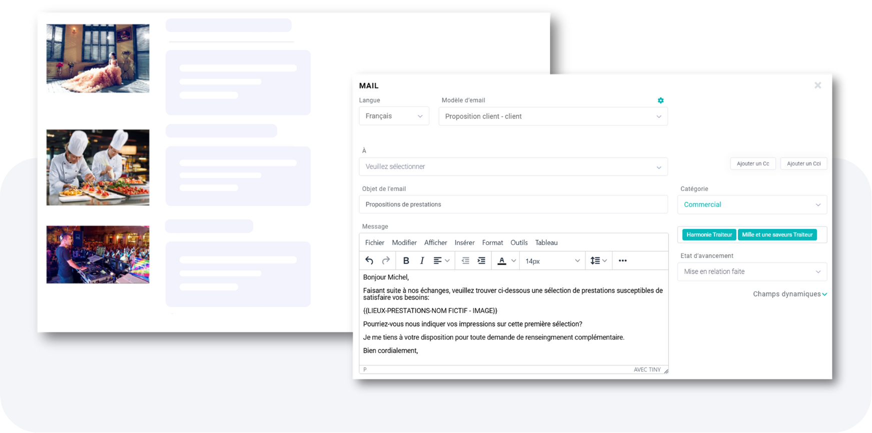Open the DJ concert photo thumbnail
Image resolution: width=872 pixels, height=433 pixels.
click(x=98, y=254)
